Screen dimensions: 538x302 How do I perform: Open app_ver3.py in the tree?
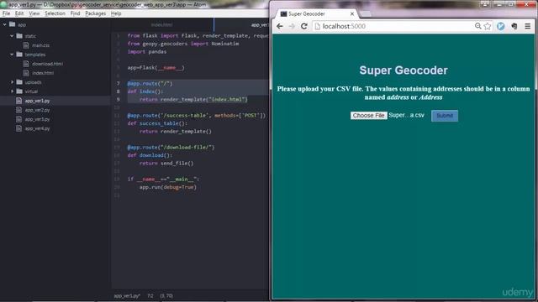point(37,119)
